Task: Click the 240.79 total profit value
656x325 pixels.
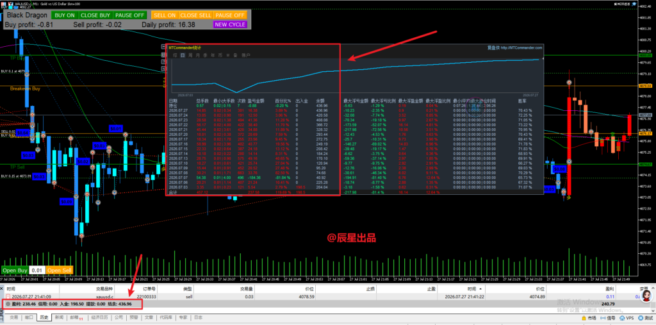Action: [607, 304]
